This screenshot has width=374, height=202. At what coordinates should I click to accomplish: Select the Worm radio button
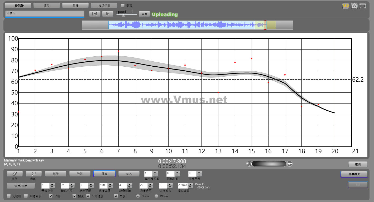pyautogui.click(x=156, y=196)
